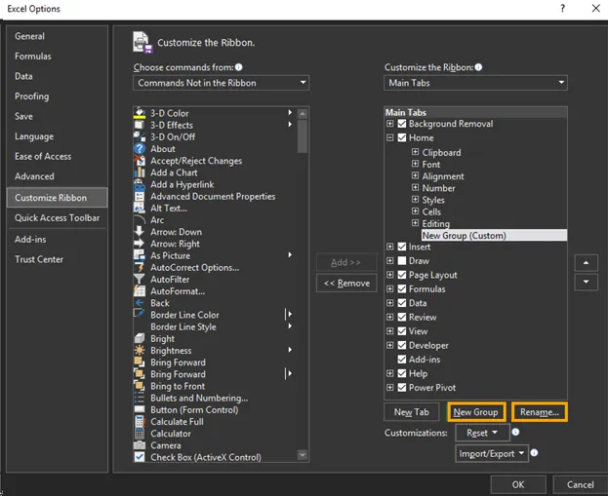Select the Accept/Reject Changes icon
The width and height of the screenshot is (608, 496).
coord(140,161)
